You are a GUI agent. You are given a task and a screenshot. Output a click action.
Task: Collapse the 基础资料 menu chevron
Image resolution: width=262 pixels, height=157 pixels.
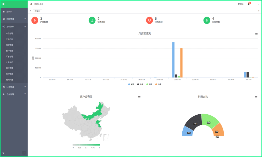point(25,26)
